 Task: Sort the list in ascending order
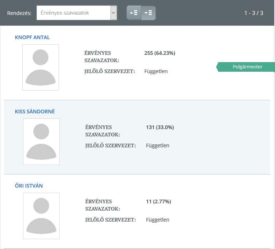pos(134,13)
